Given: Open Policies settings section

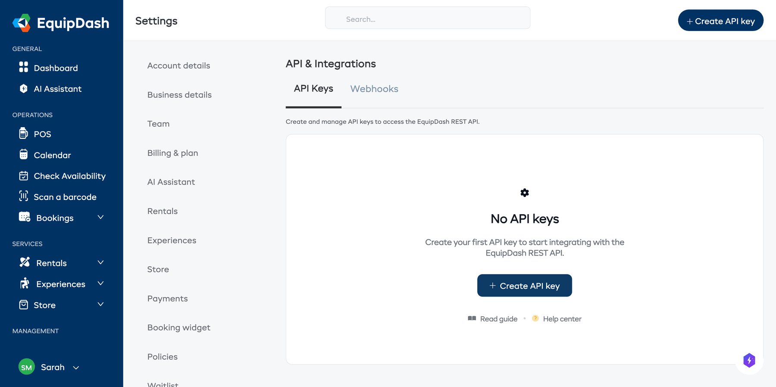Looking at the screenshot, I should tap(163, 357).
